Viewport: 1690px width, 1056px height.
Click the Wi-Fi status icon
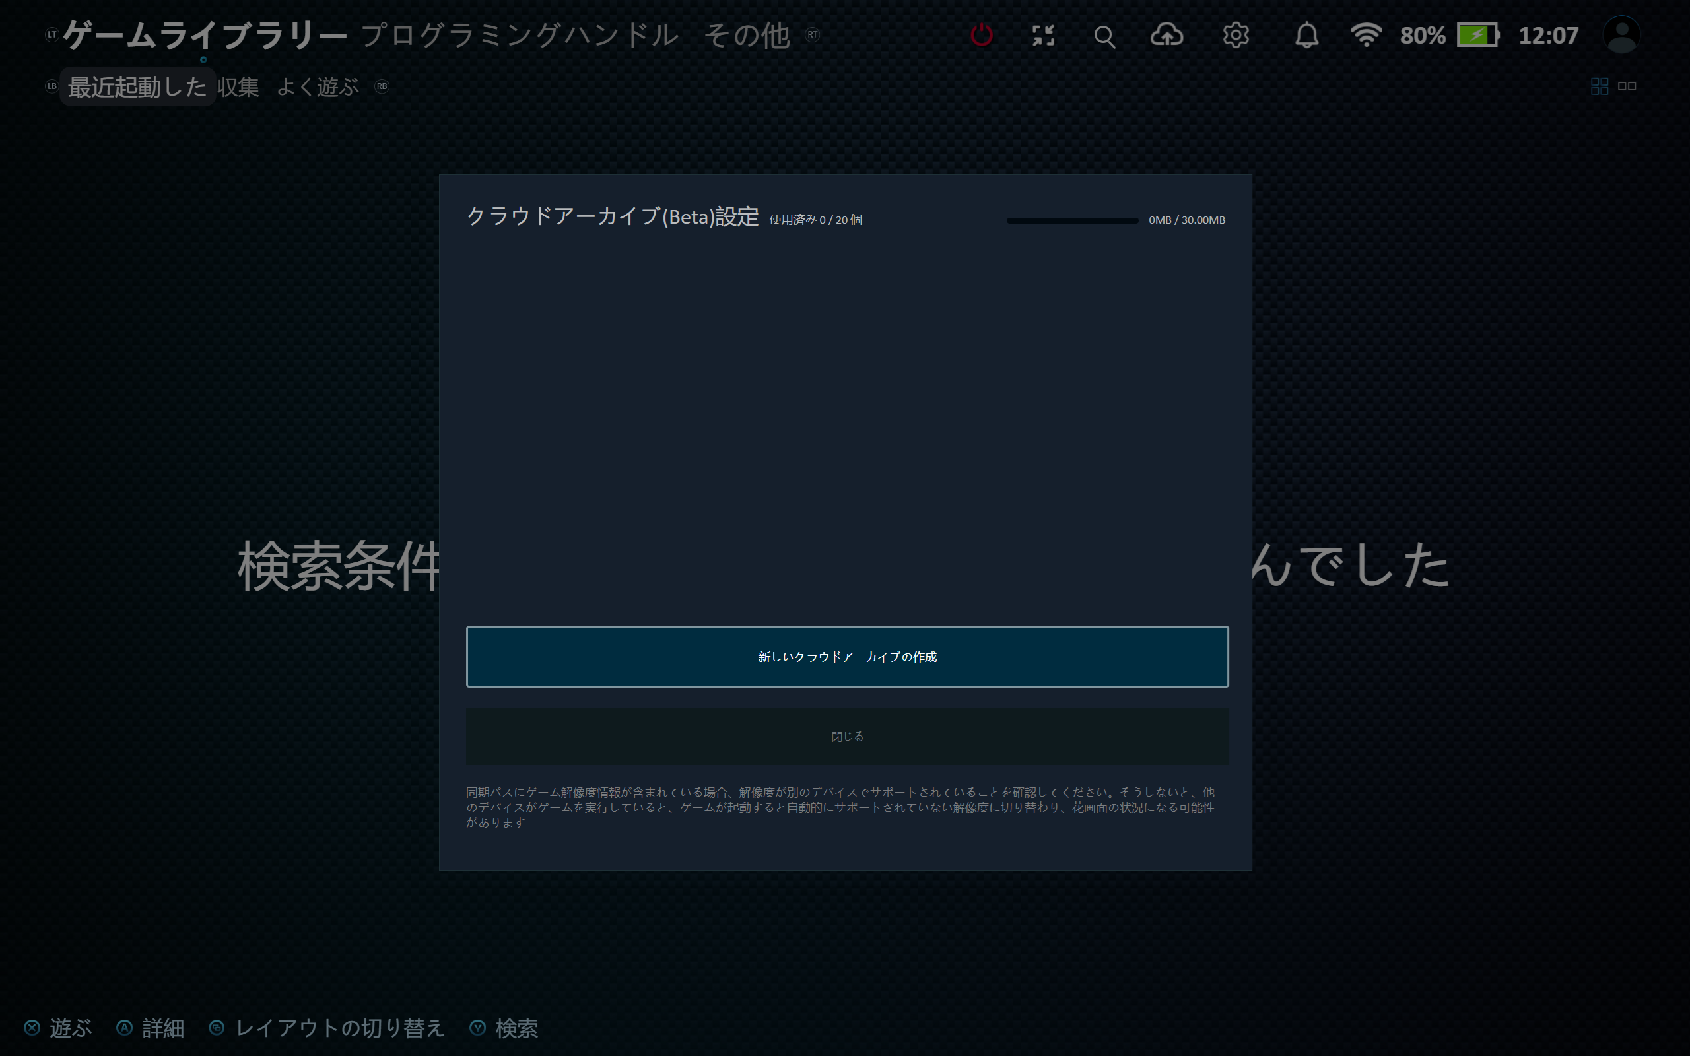pyautogui.click(x=1365, y=35)
